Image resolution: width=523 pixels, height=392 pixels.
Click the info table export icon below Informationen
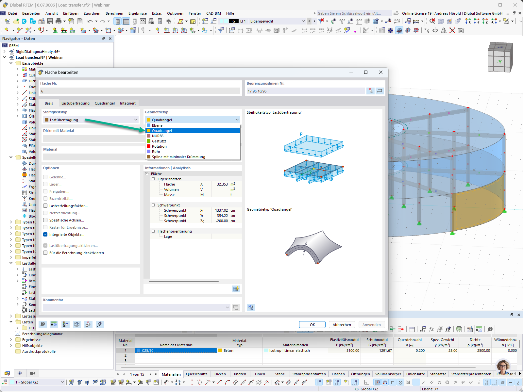click(x=236, y=289)
